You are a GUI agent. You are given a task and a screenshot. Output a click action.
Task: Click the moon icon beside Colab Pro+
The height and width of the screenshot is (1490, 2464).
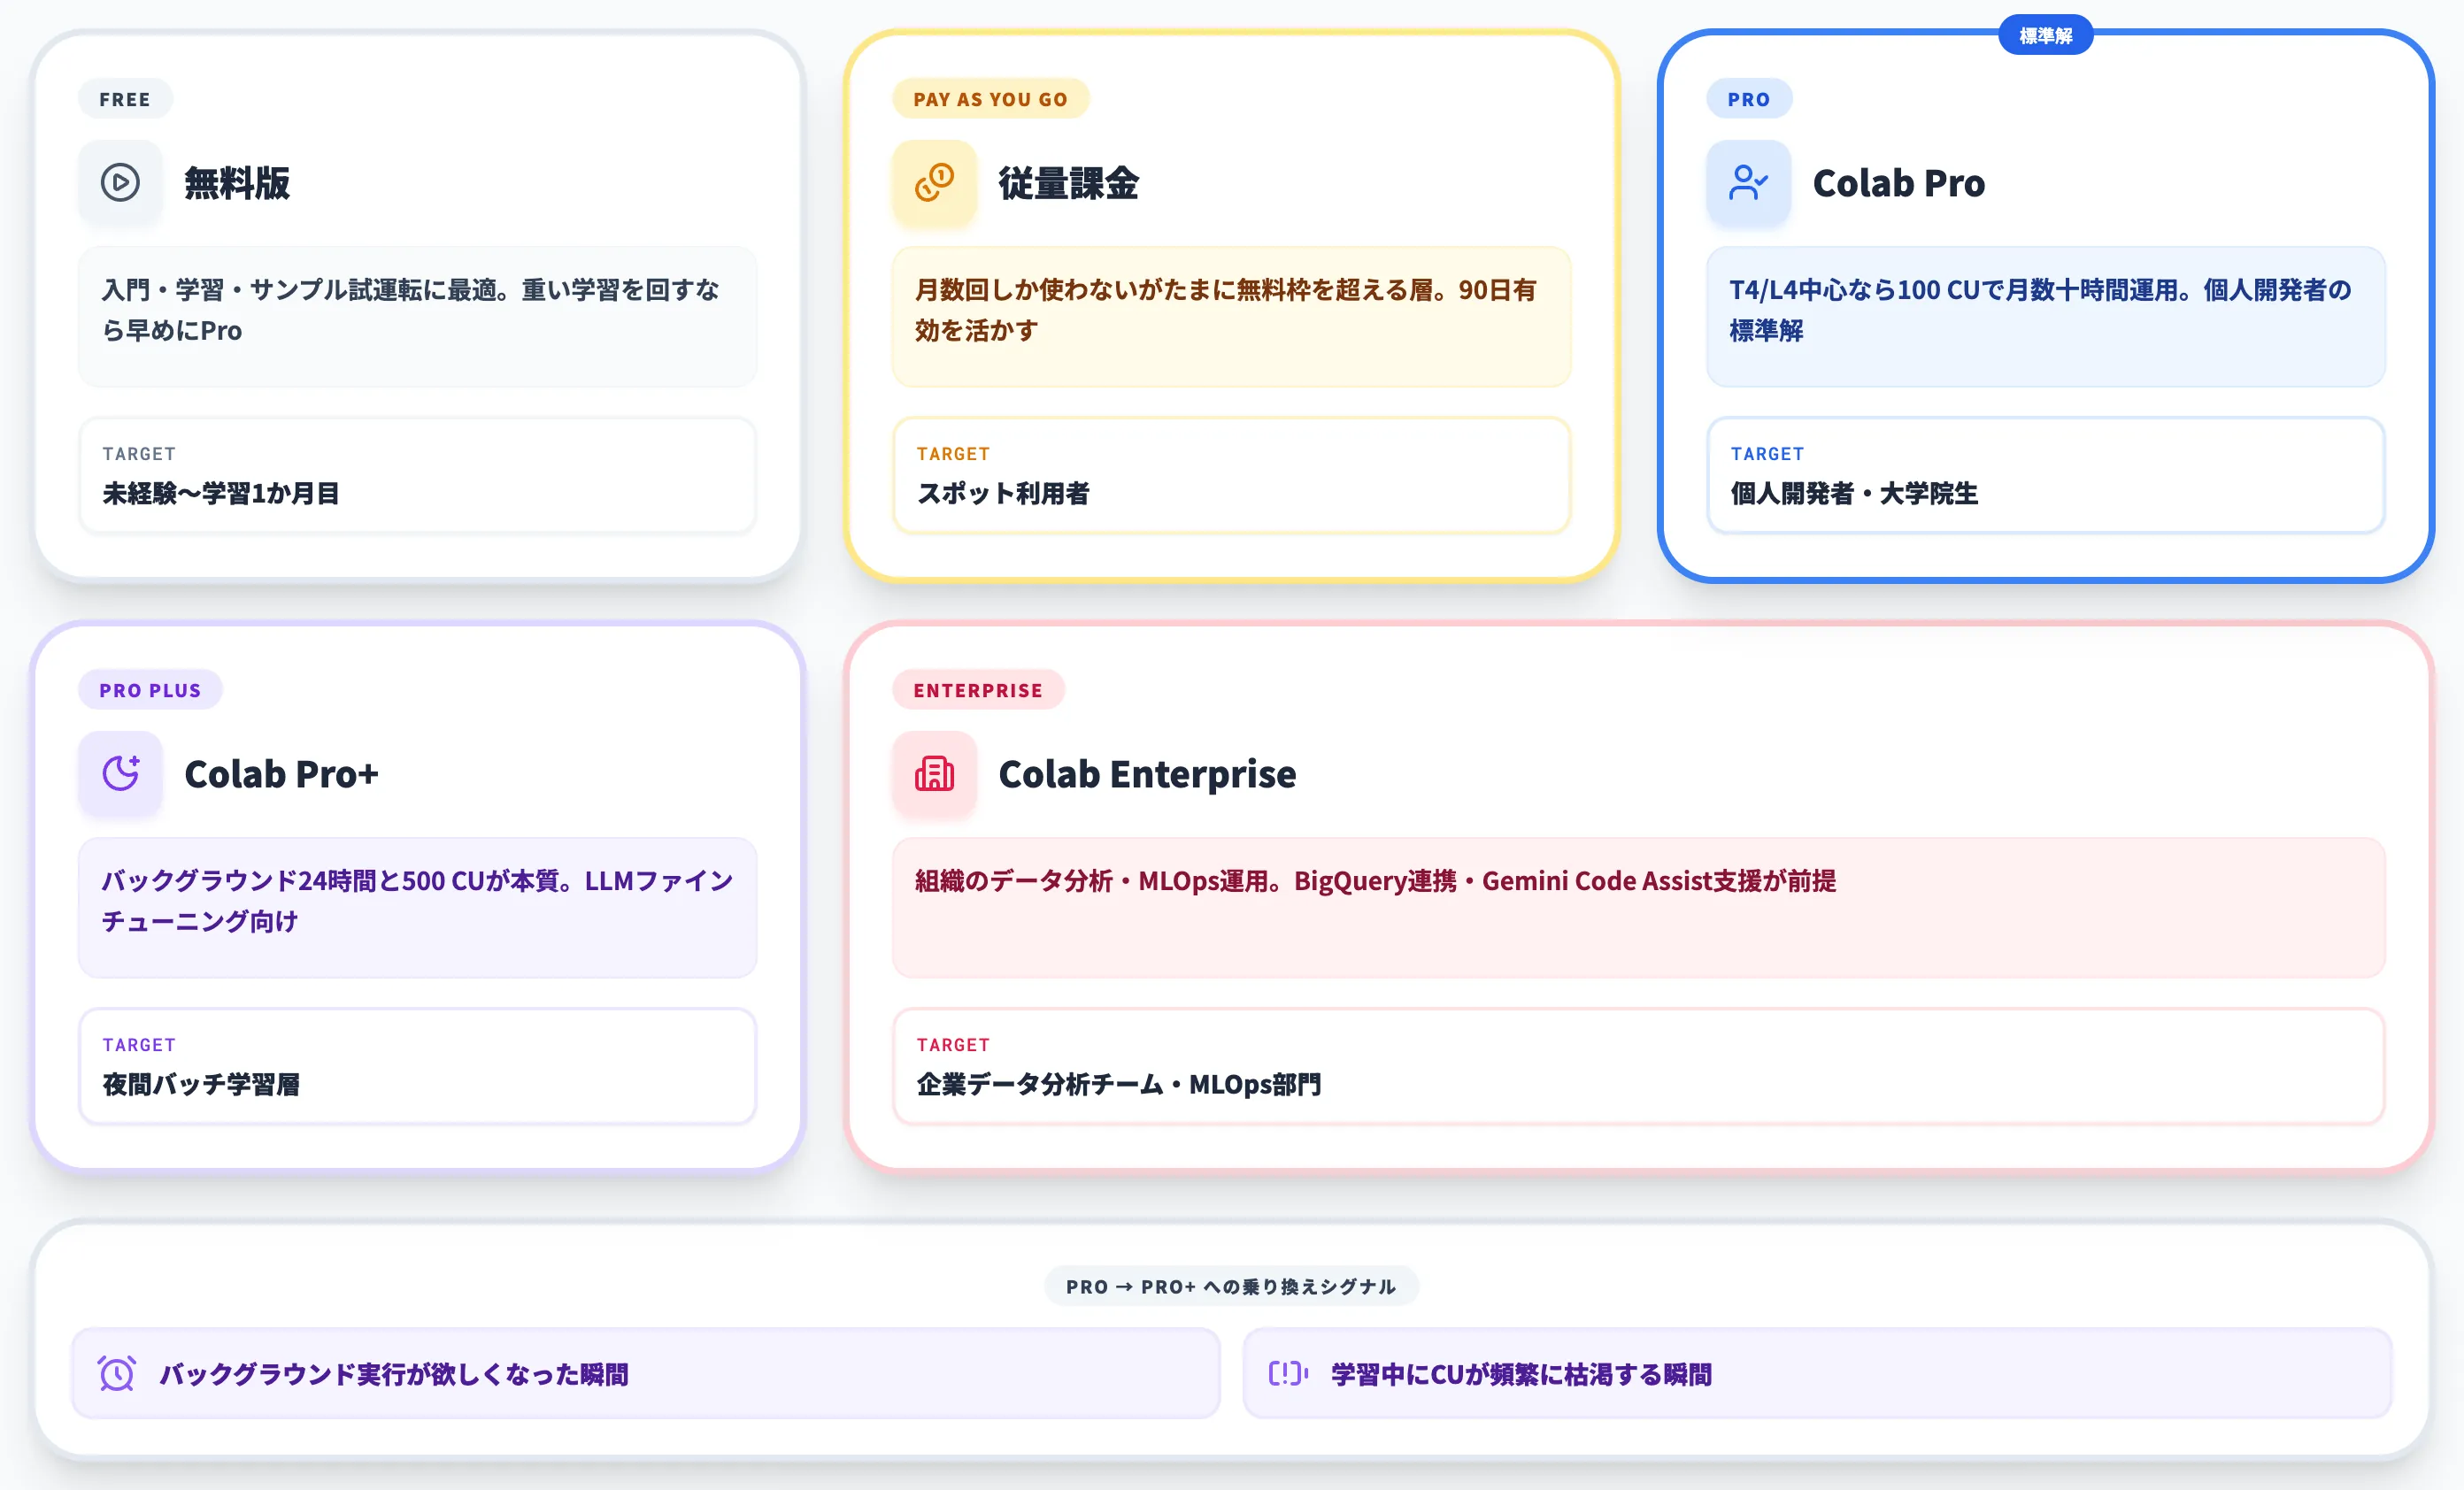tap(120, 773)
